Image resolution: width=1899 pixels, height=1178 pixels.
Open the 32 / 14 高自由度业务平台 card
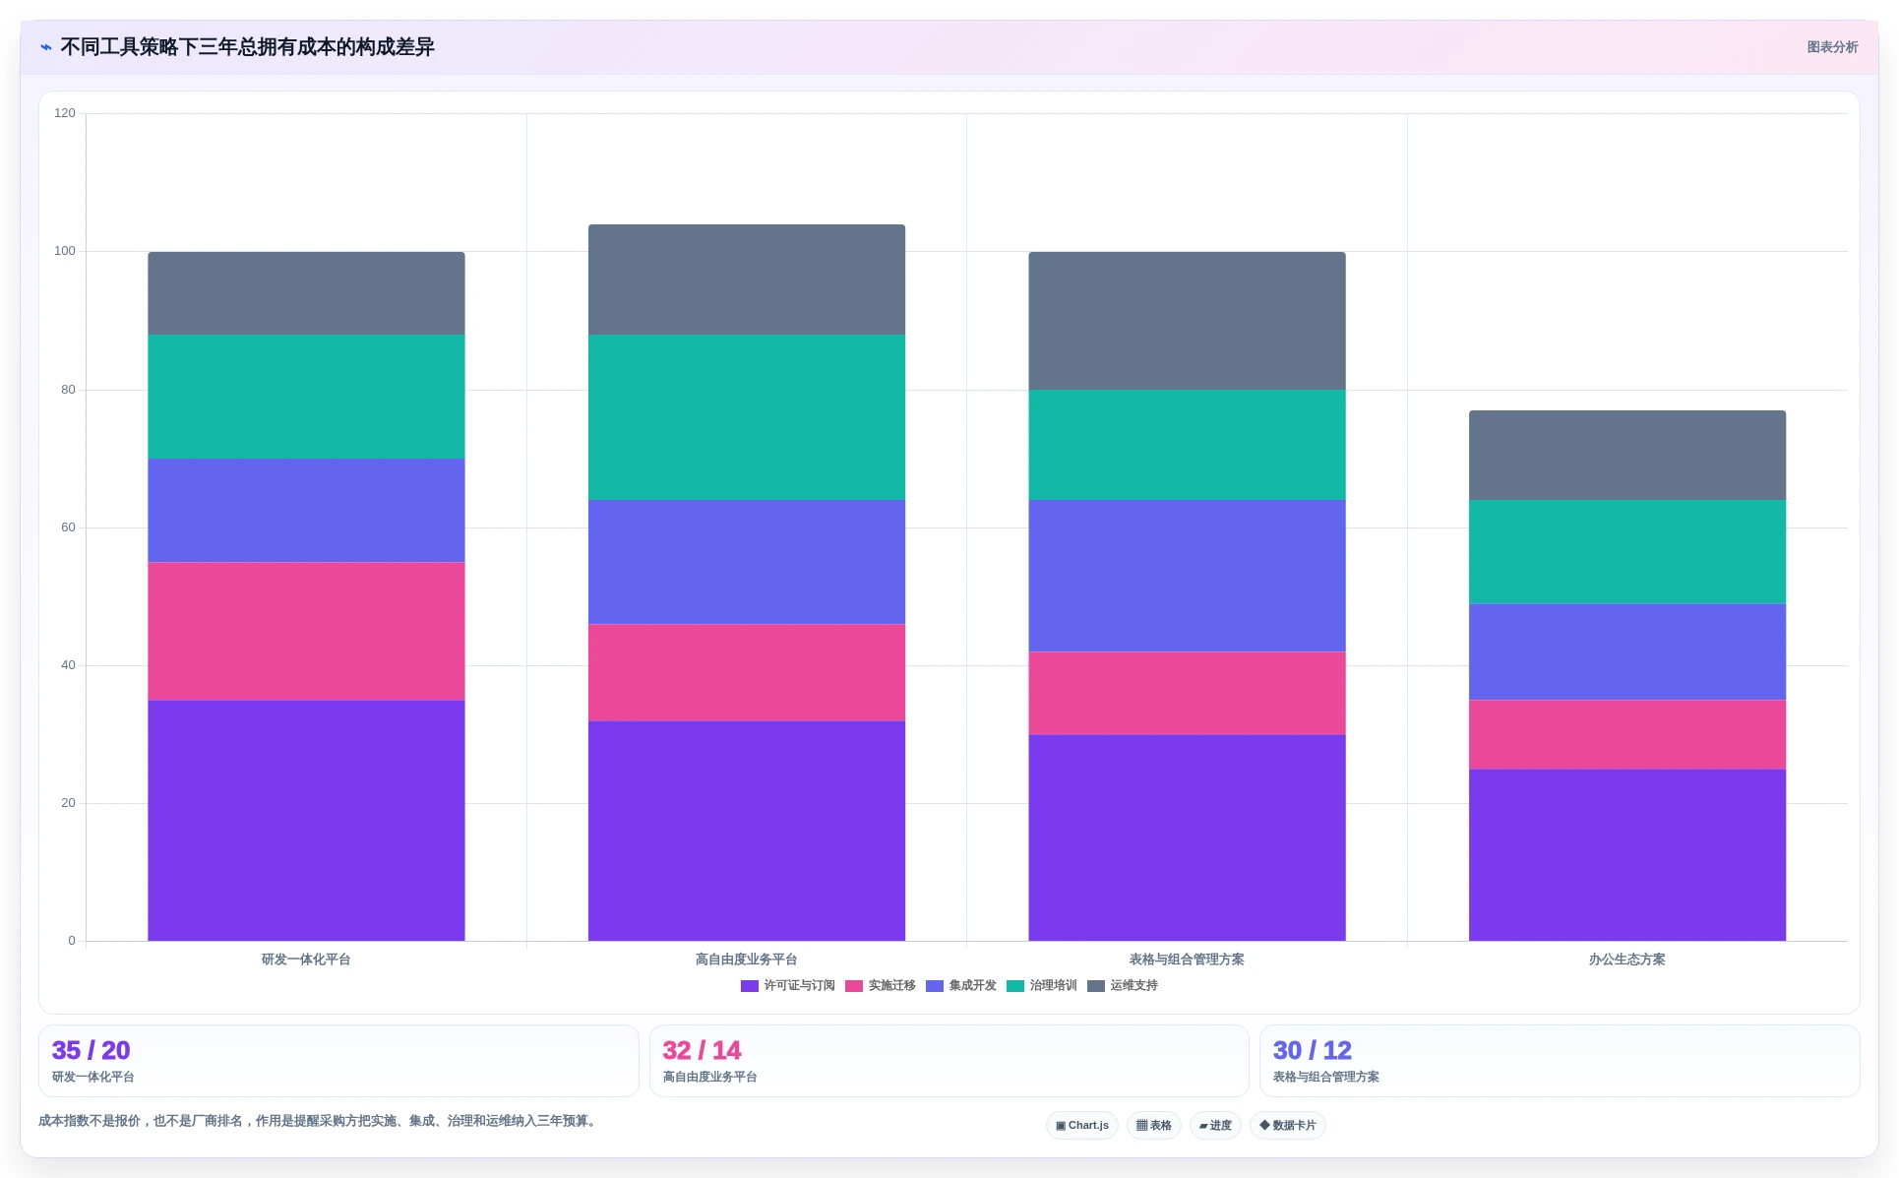949,1061
